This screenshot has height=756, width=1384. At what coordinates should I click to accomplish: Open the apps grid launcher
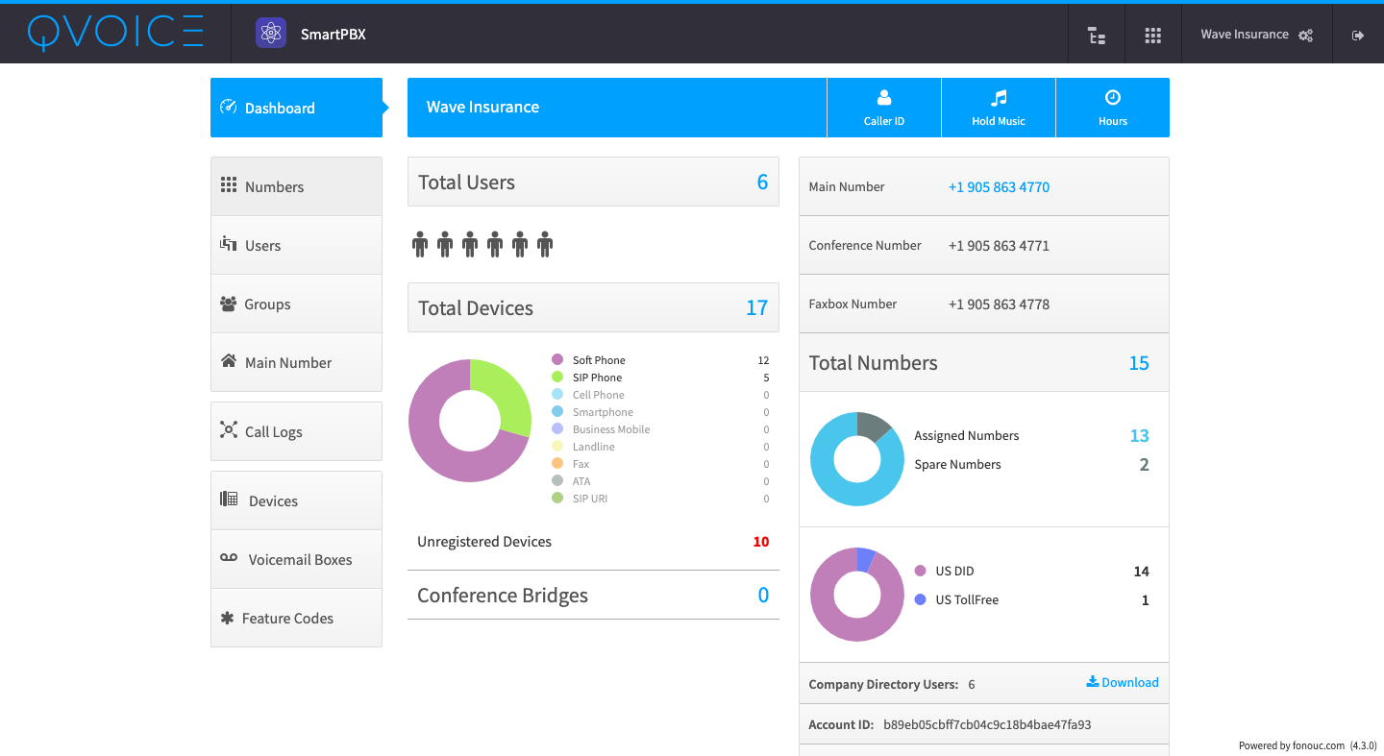coord(1153,35)
